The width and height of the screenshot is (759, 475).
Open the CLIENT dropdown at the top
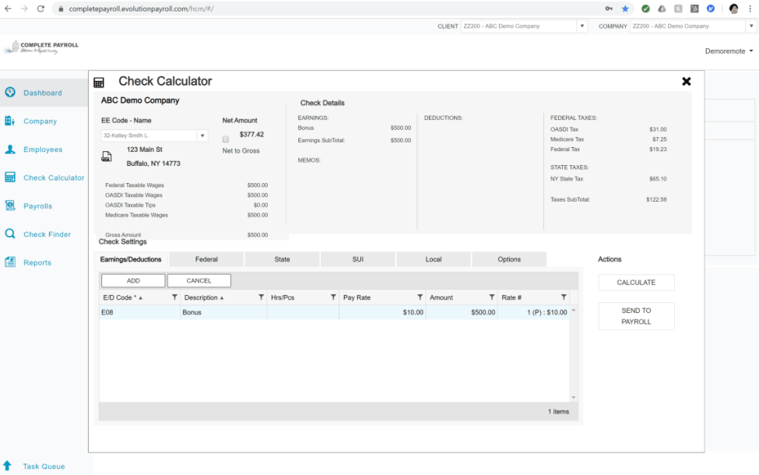(x=582, y=26)
